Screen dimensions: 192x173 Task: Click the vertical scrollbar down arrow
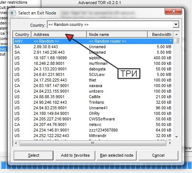176,137
